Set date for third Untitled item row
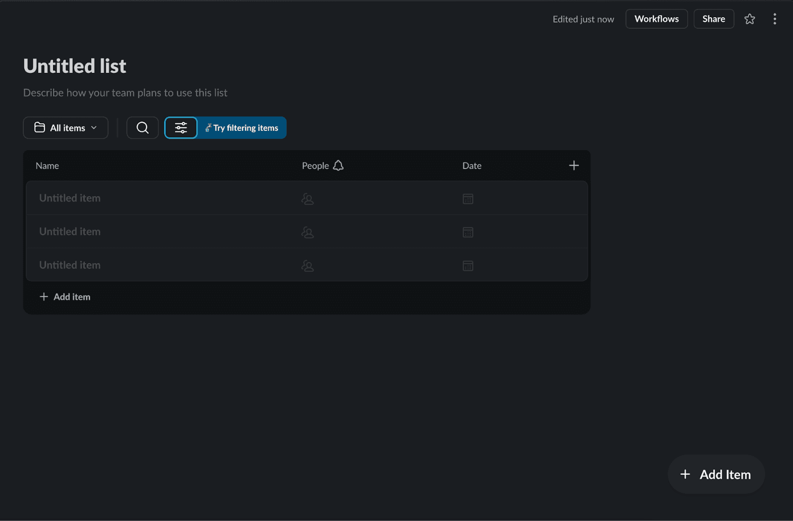This screenshot has height=521, width=793. pos(468,266)
